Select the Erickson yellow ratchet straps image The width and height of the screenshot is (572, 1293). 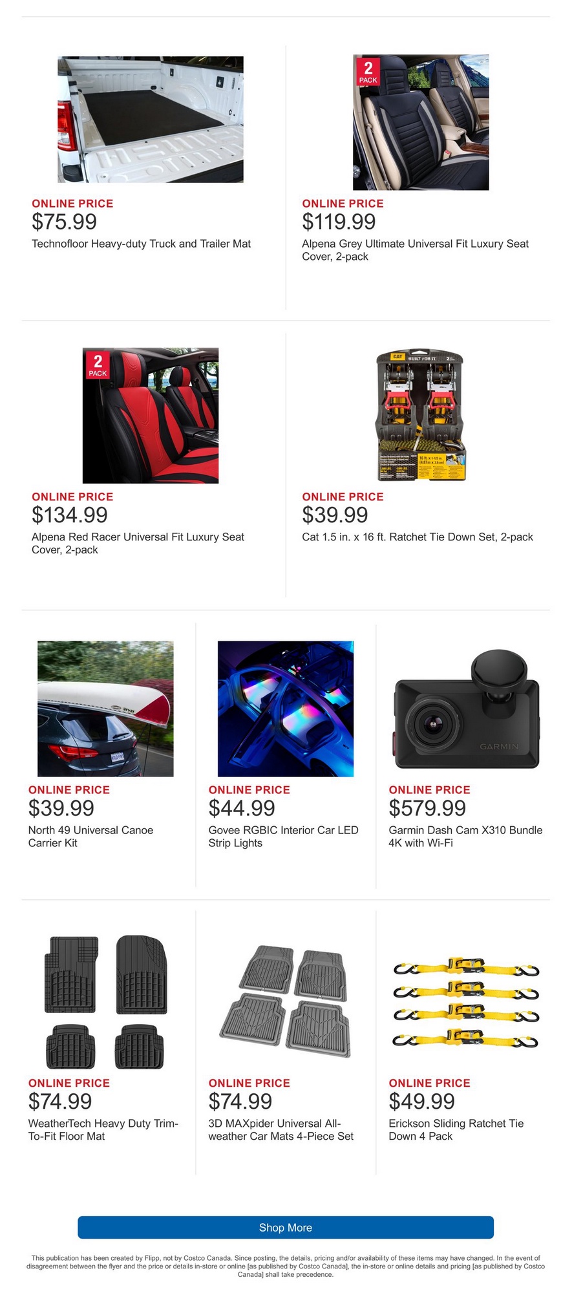pos(466,1002)
